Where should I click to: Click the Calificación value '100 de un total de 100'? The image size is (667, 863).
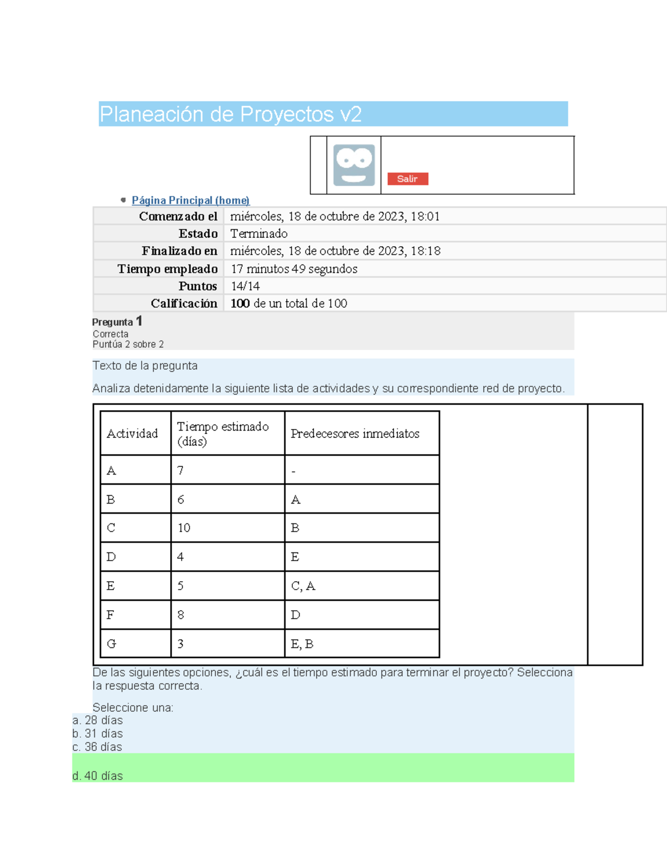coord(289,303)
